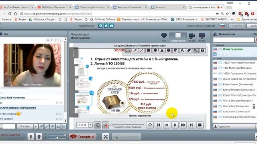Image resolution: width=257 pixels, height=144 pixels.
Task: Click the save chat icon at chat toolbar end
Action: [x=64, y=126]
